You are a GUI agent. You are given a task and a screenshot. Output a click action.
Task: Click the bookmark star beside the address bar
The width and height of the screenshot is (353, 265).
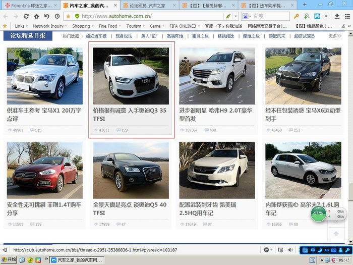tap(69, 16)
